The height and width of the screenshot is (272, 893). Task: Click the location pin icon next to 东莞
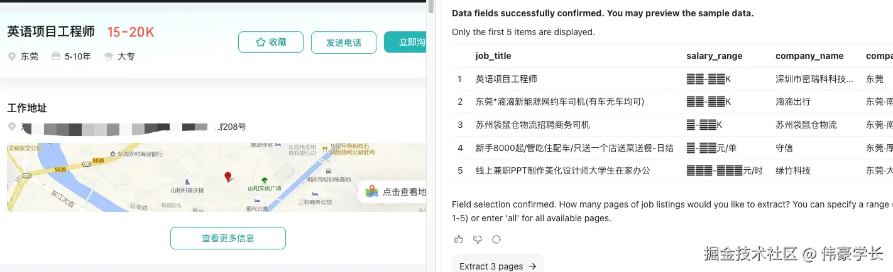[x=12, y=56]
